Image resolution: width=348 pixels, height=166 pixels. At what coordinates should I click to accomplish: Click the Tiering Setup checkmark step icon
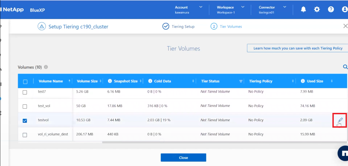coord(166,26)
